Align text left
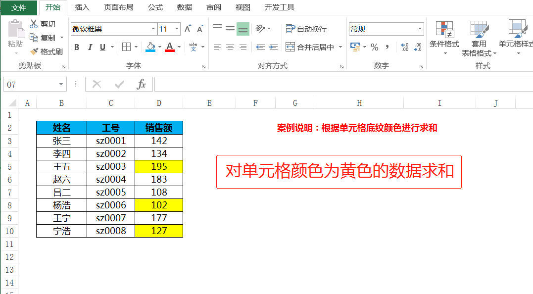The width and height of the screenshot is (533, 294). [x=217, y=47]
